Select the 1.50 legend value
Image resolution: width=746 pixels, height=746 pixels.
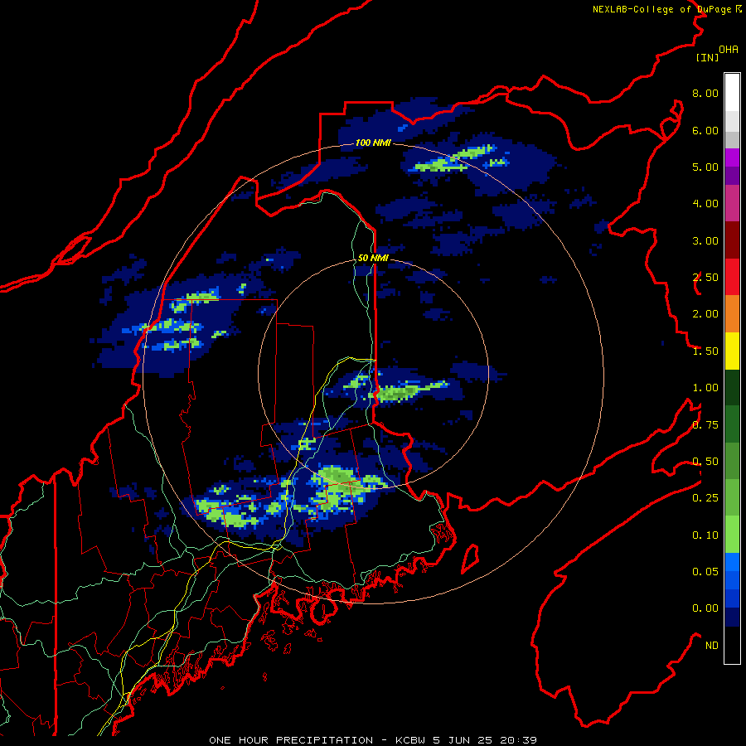point(705,351)
